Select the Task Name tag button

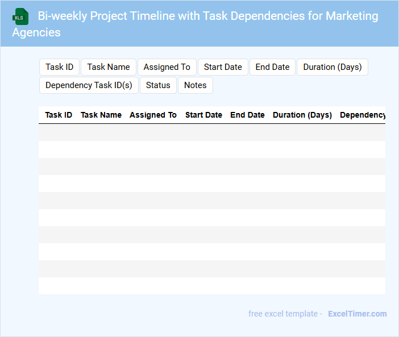(109, 67)
